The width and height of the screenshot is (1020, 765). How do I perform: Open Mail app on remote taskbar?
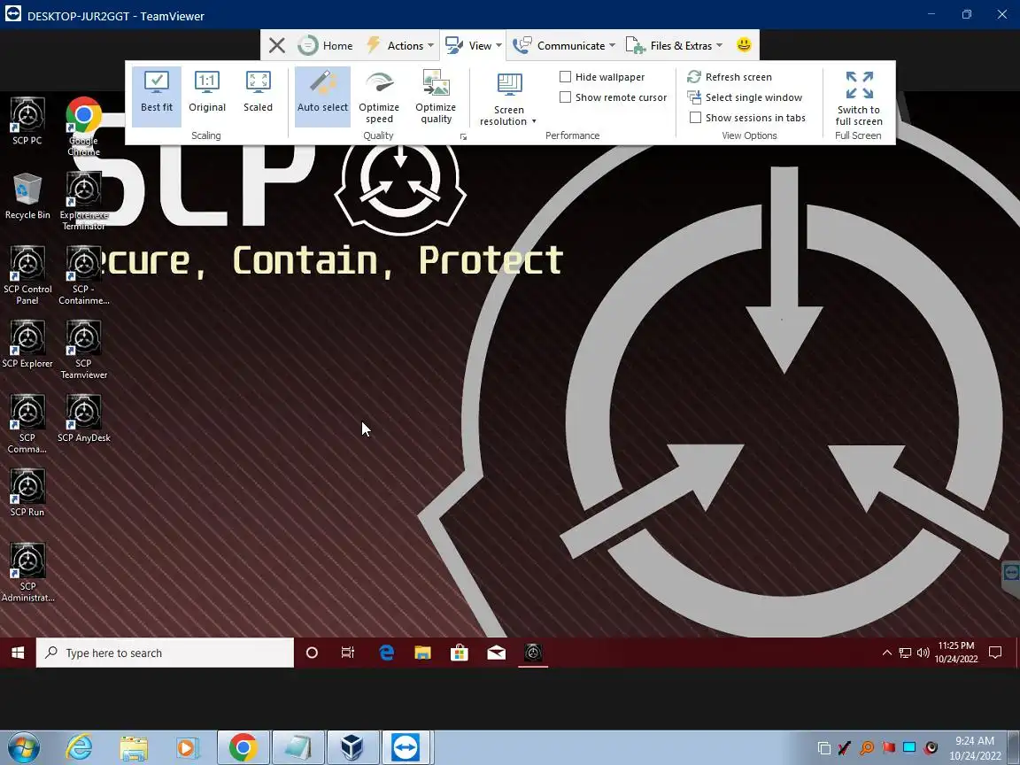tap(497, 653)
